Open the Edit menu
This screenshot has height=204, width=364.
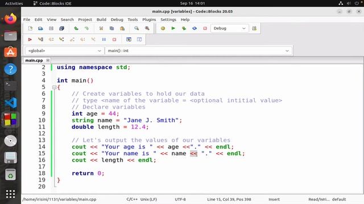[x=38, y=20]
